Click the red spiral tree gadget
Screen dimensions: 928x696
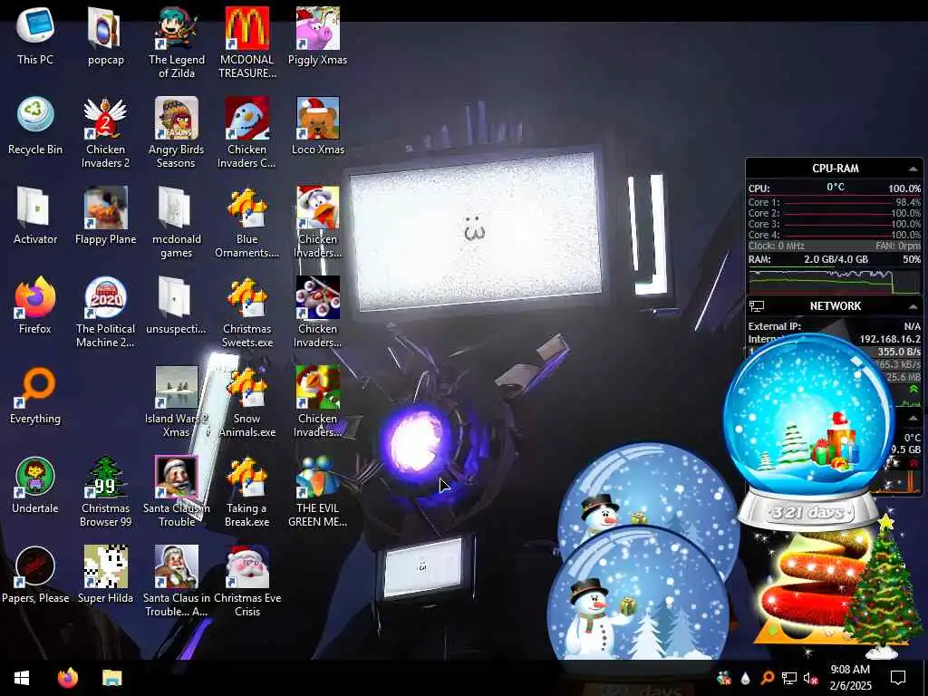tap(811, 587)
